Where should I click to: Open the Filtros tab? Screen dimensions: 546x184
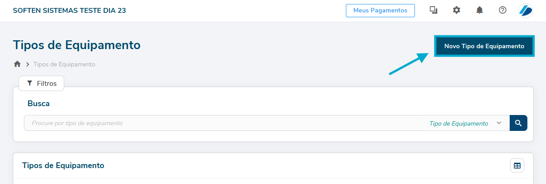tap(42, 83)
